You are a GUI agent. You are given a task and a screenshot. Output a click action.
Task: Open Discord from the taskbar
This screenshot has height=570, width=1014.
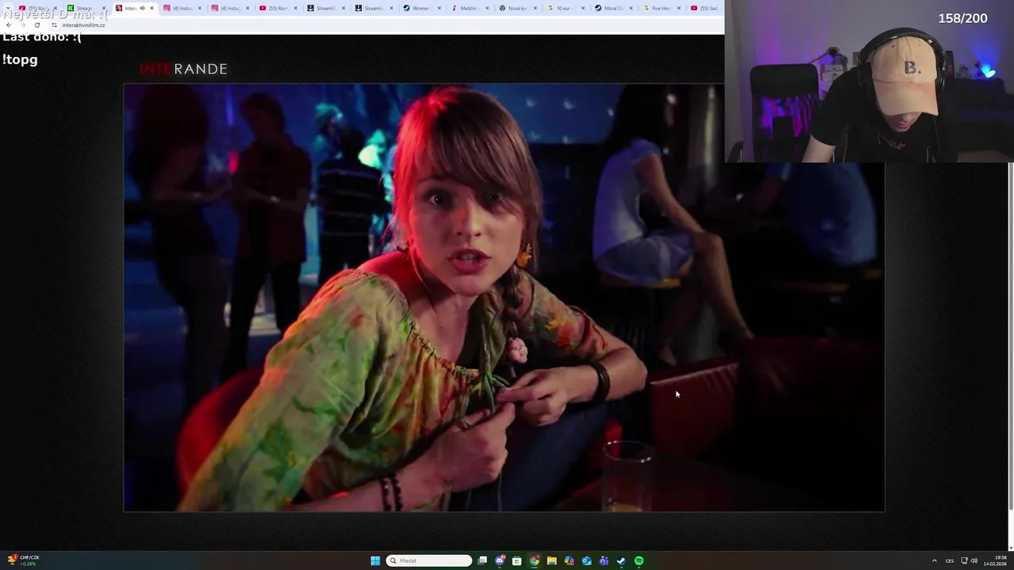pos(500,560)
